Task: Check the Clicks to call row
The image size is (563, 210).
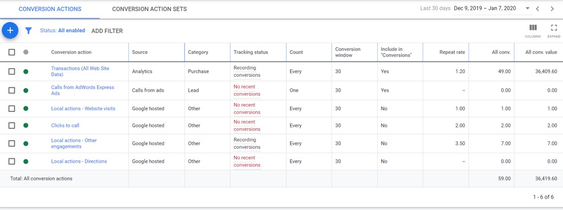Action: (x=12, y=125)
